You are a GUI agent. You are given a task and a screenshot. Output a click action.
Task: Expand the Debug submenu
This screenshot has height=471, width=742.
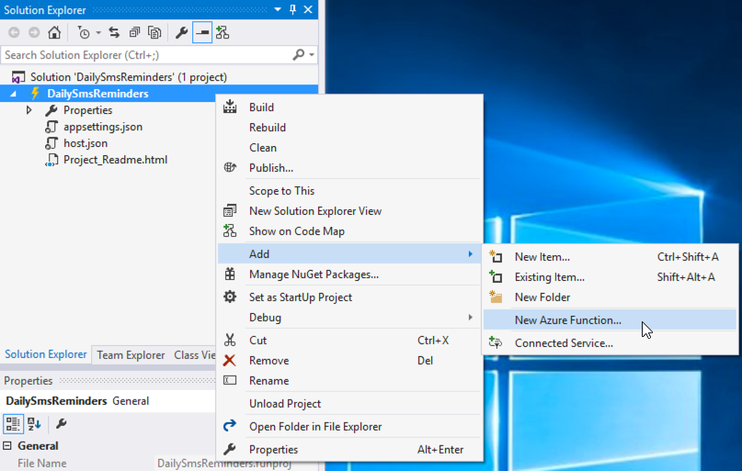pyautogui.click(x=350, y=318)
